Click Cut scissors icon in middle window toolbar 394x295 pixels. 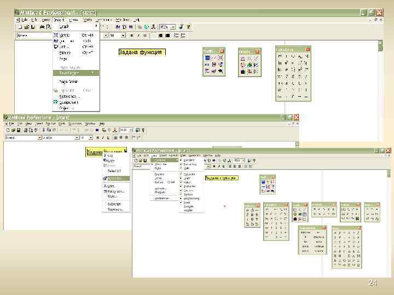[43, 130]
